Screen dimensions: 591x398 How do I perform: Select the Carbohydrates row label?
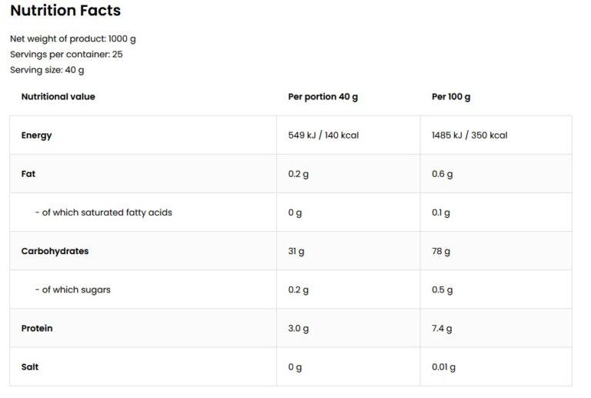click(x=55, y=251)
